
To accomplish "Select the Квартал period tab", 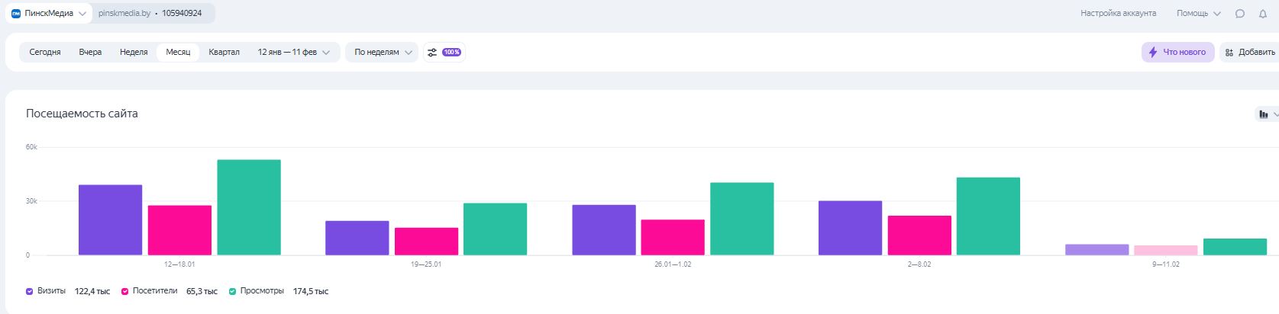I will coord(224,53).
